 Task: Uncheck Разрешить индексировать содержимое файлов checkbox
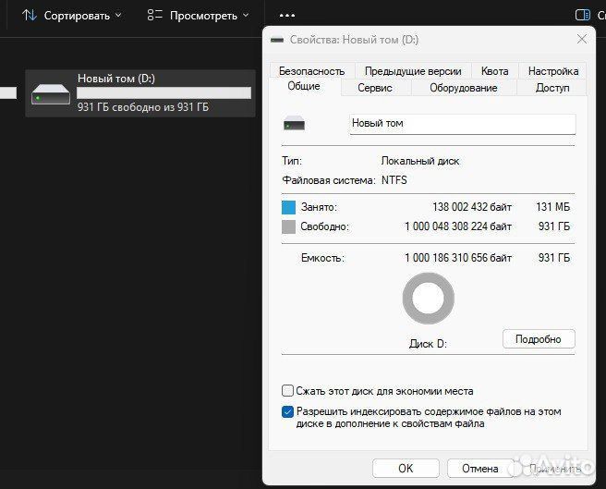[288, 412]
